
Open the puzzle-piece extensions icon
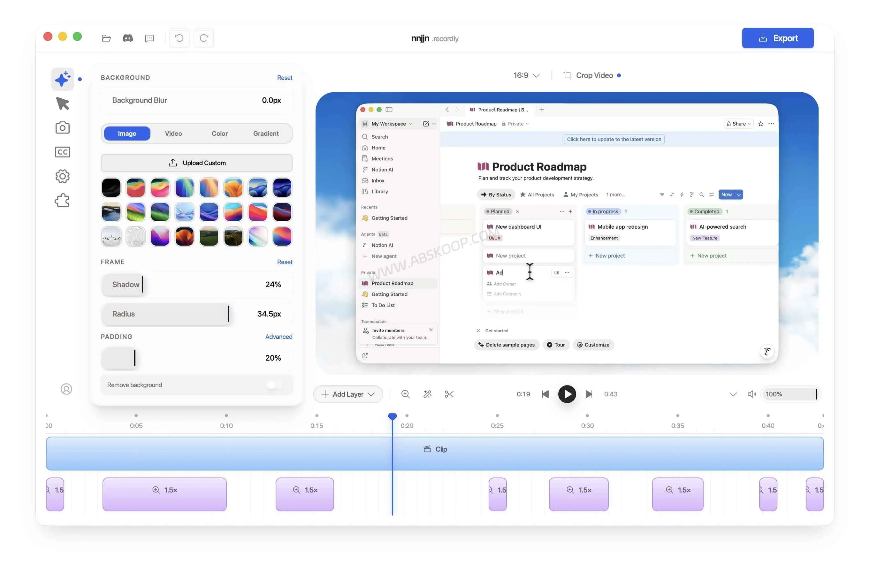pyautogui.click(x=63, y=200)
